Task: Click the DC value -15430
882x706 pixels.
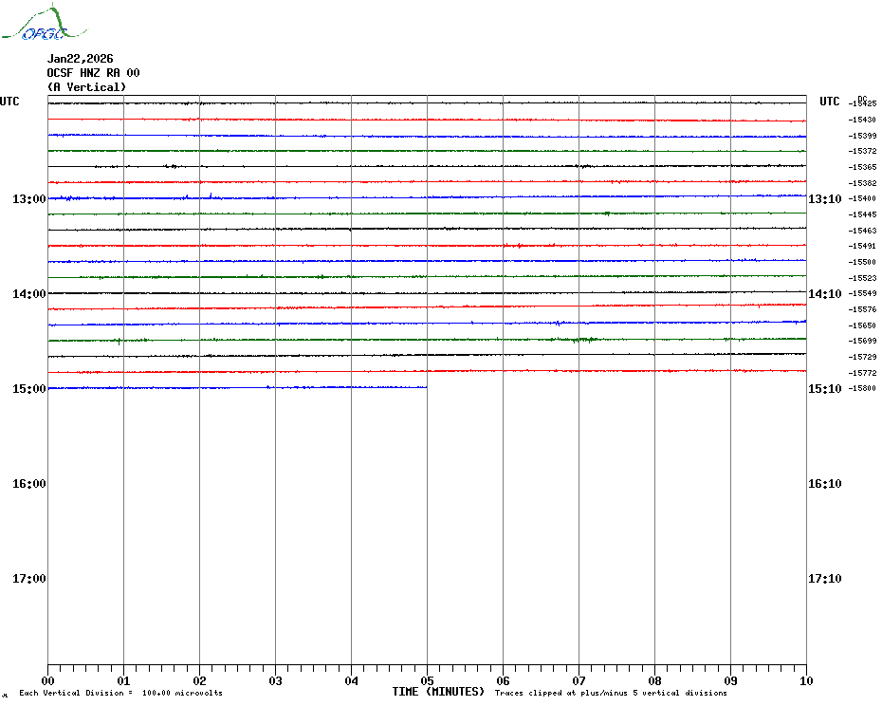Action: [862, 120]
